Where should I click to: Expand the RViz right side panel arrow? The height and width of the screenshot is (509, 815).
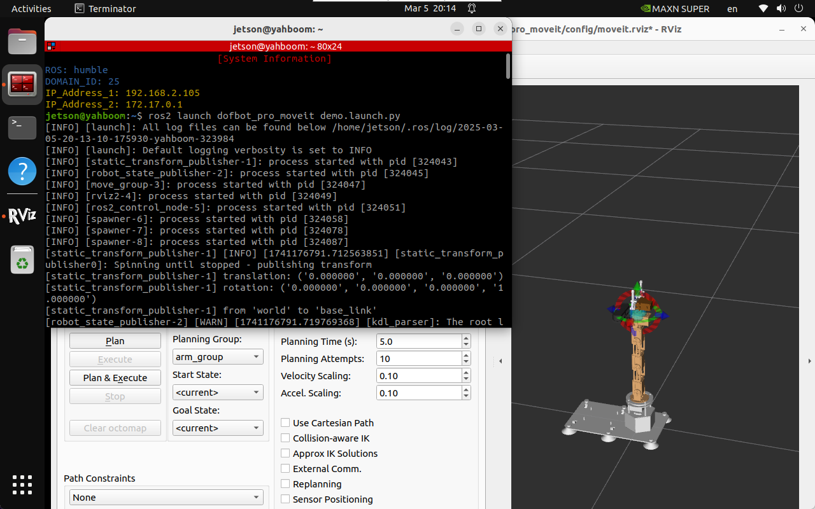tap(810, 361)
